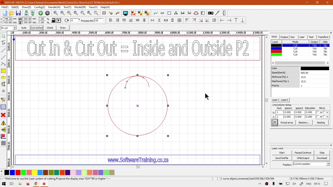Click the rotate icon beside angle field

[67, 21]
